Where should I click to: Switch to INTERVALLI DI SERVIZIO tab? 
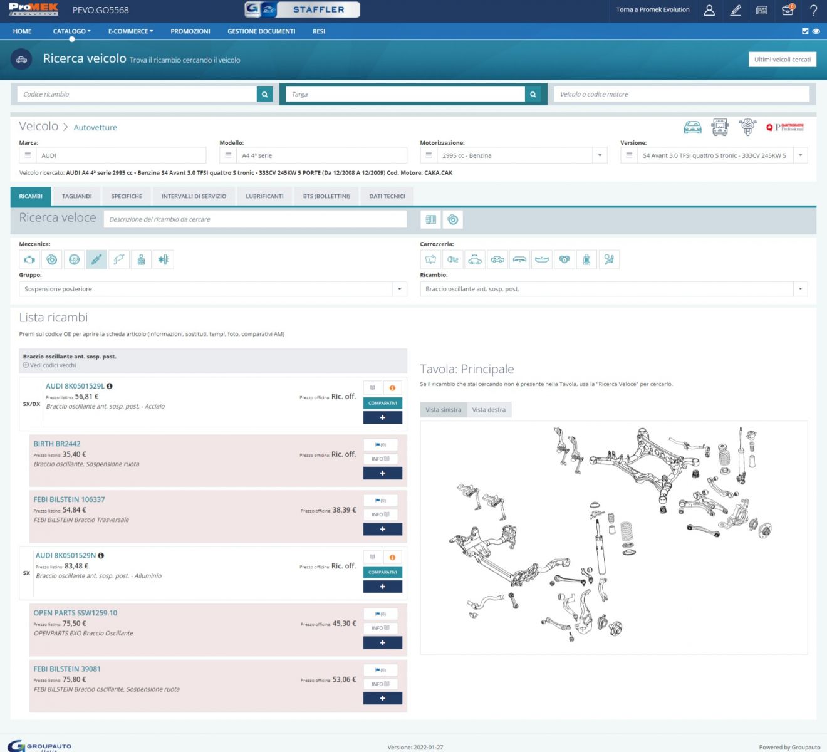pos(194,196)
